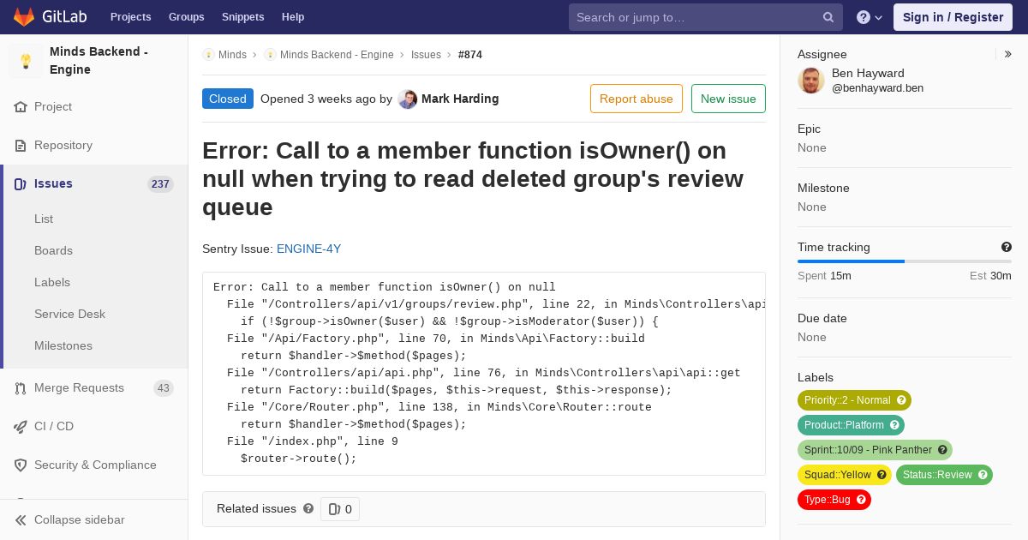The height and width of the screenshot is (540, 1028).
Task: Click the Report abuse button
Action: [637, 99]
